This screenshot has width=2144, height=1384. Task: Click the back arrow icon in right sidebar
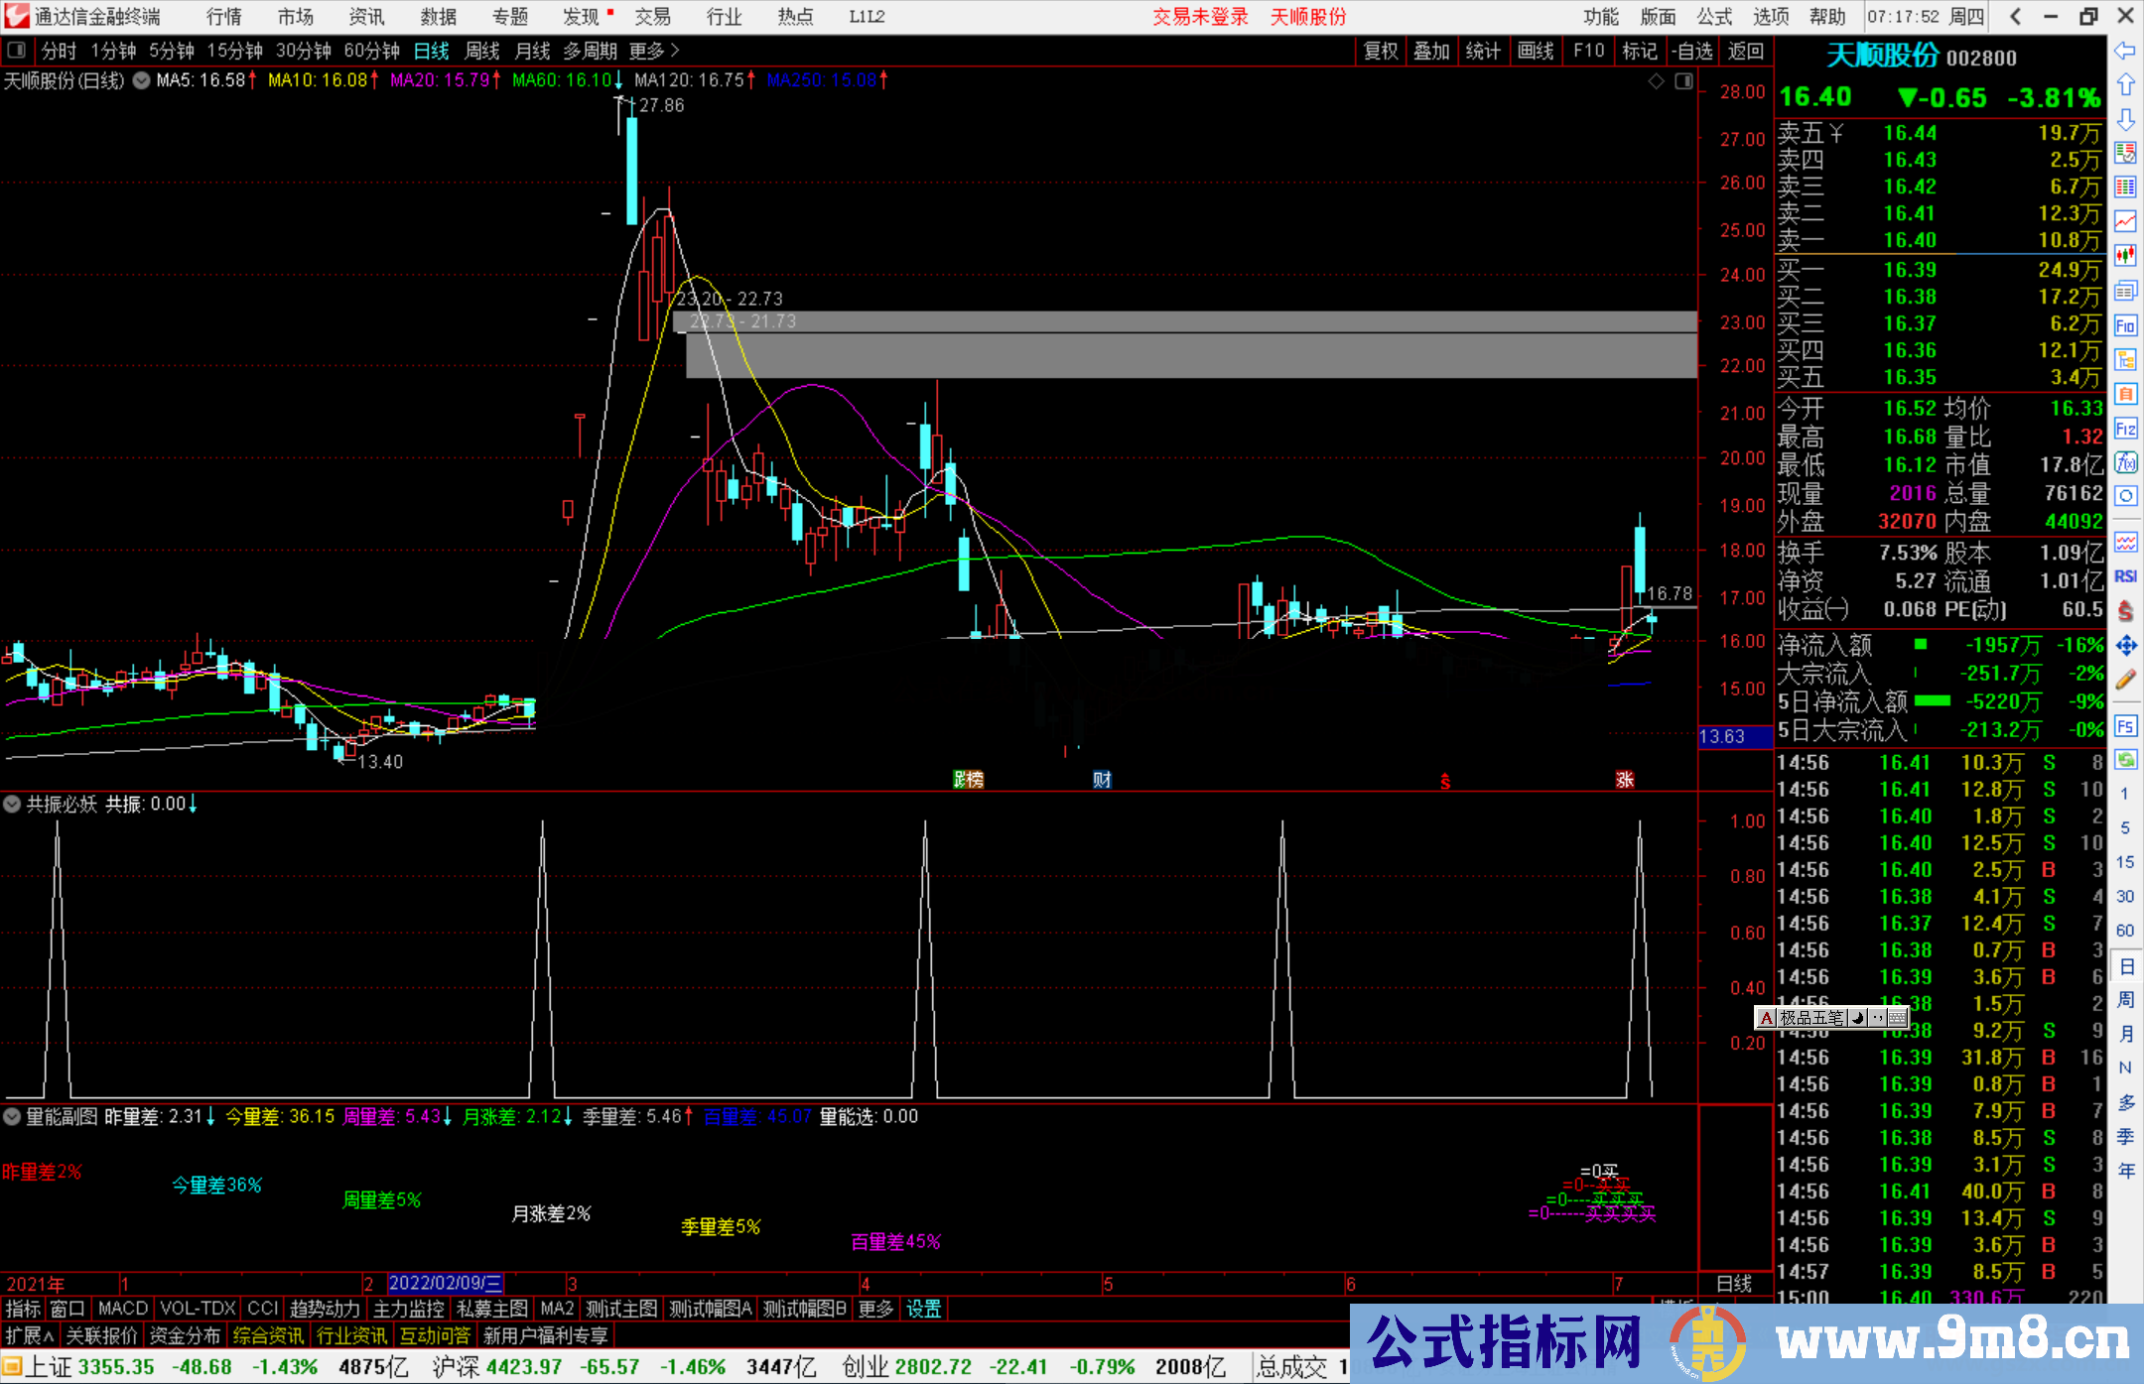[2125, 51]
